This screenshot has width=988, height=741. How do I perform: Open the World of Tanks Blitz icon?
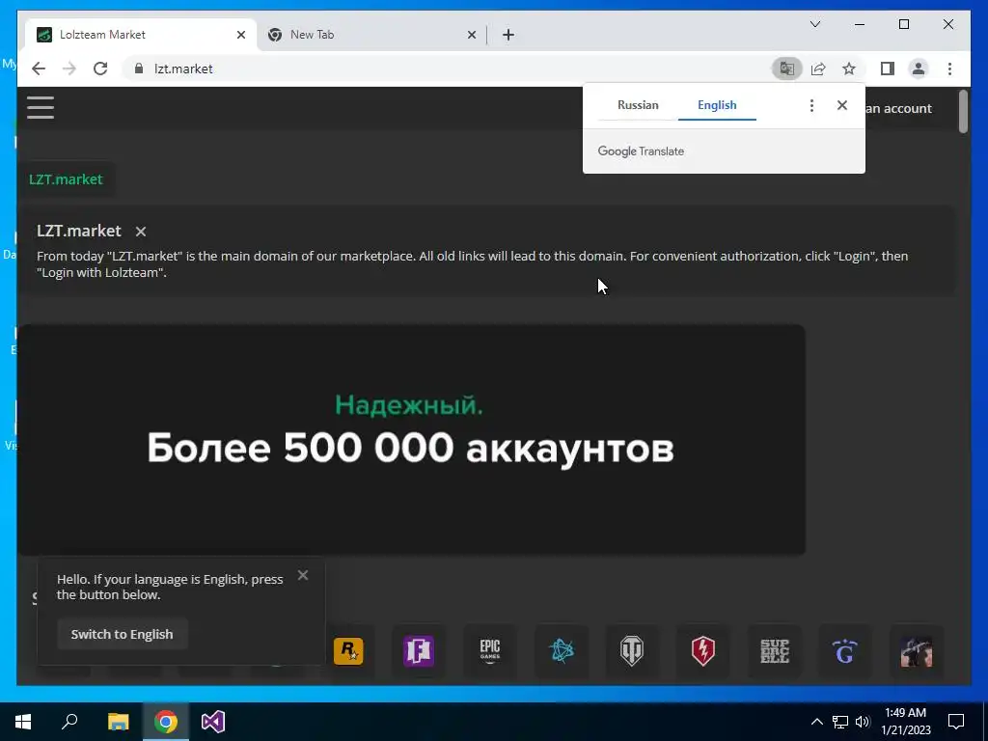click(x=703, y=651)
